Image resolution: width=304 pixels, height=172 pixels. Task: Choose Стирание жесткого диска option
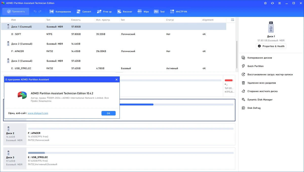coord(262,91)
